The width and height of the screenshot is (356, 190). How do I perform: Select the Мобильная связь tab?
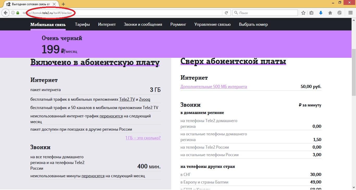click(48, 24)
